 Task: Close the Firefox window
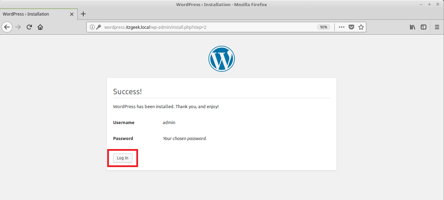pyautogui.click(x=437, y=5)
